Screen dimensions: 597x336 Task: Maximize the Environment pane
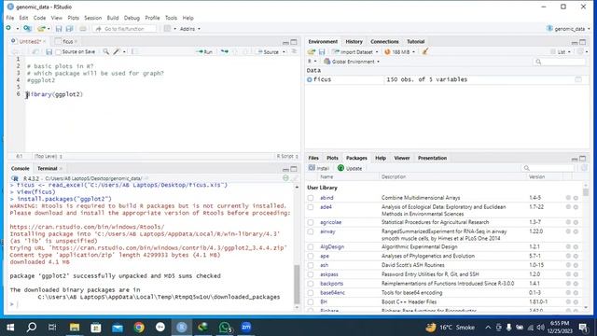tap(582, 42)
